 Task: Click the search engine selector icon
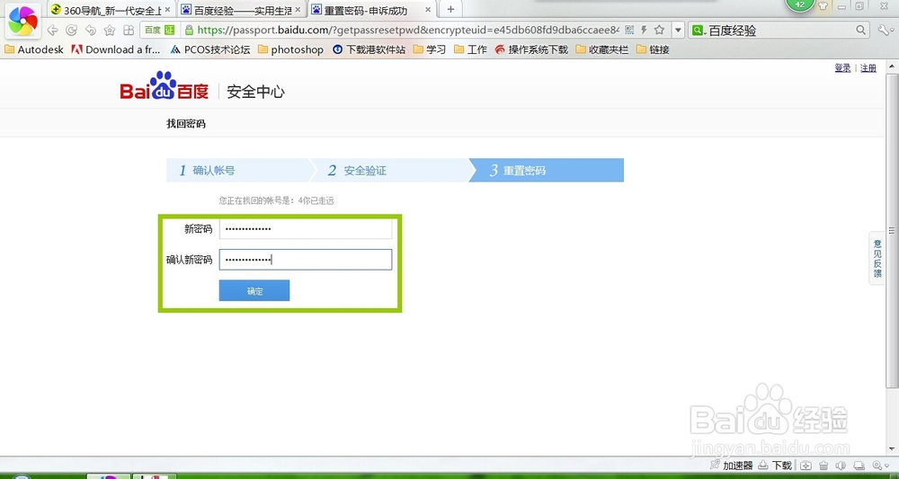pyautogui.click(x=699, y=31)
